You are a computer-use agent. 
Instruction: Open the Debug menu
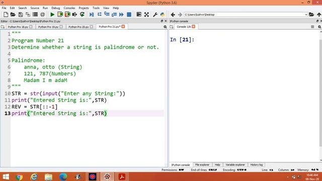[x=55, y=8]
